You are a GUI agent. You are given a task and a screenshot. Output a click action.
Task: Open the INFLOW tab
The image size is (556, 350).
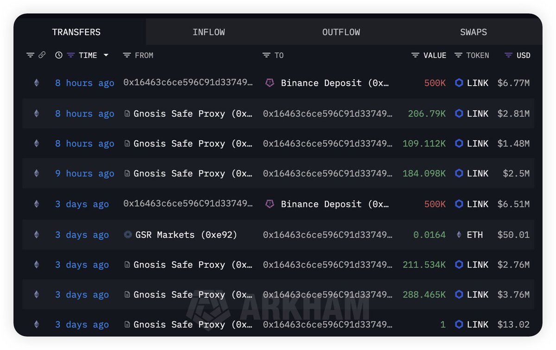(208, 32)
